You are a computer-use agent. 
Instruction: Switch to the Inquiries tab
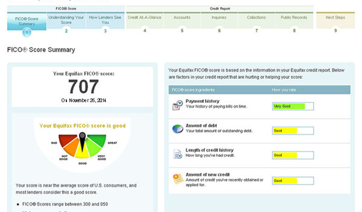[219, 20]
